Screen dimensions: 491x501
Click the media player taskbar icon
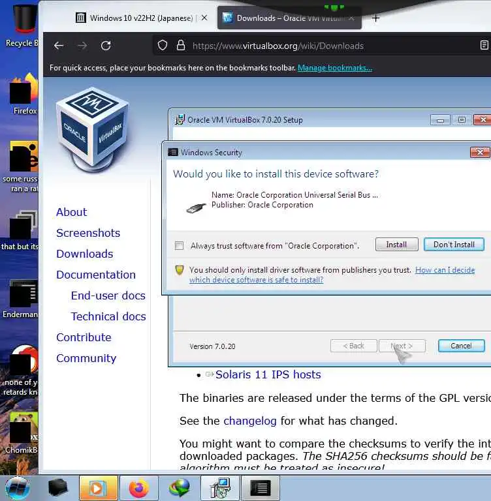(98, 488)
